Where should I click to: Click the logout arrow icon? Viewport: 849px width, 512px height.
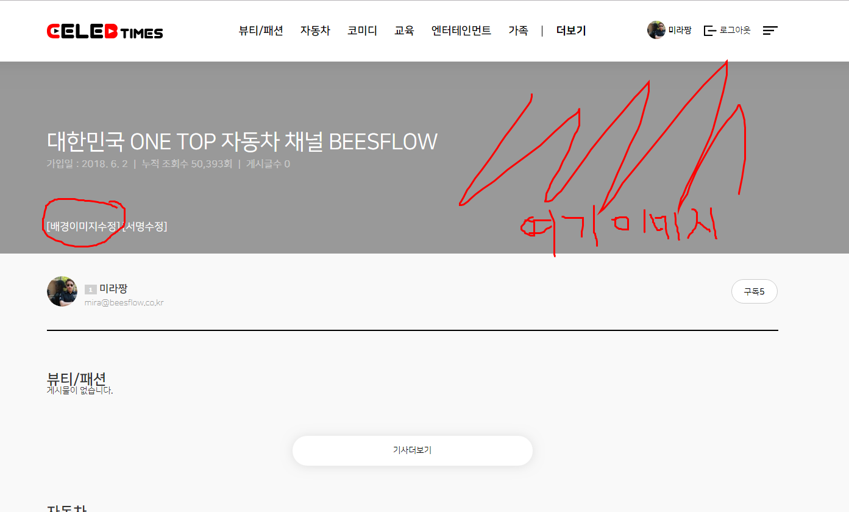(x=709, y=30)
